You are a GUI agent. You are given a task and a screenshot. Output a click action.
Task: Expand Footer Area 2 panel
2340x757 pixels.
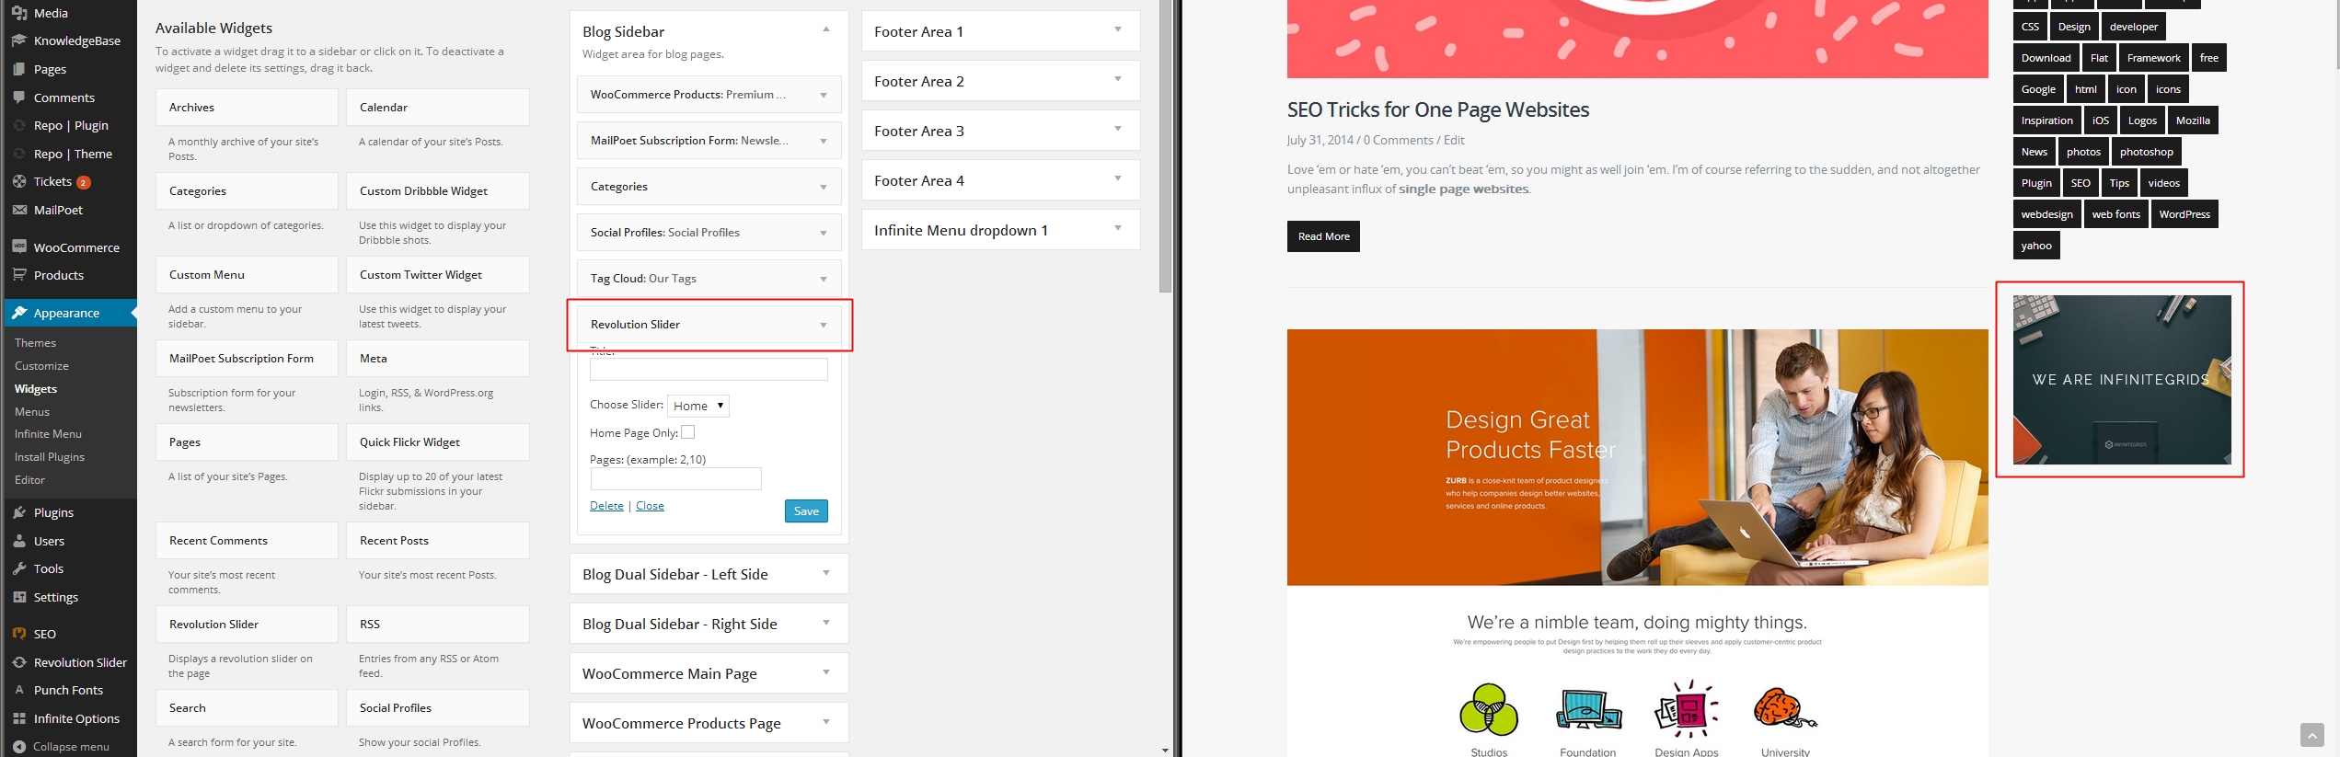click(x=1118, y=79)
